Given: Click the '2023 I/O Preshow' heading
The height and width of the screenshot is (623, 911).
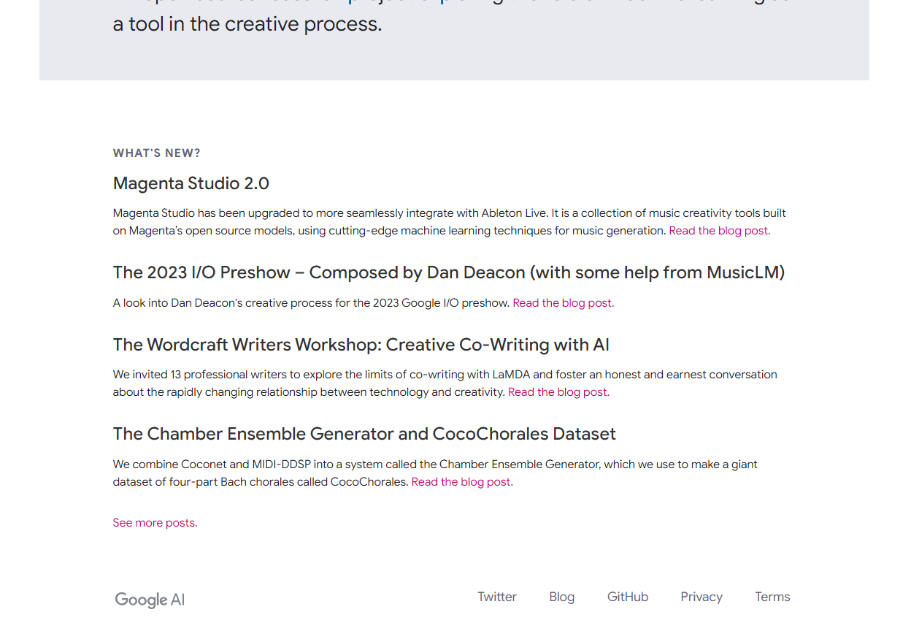Looking at the screenshot, I should 449,272.
